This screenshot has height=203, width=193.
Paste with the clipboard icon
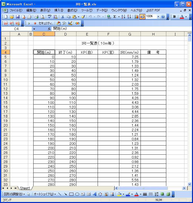coord(74,17)
